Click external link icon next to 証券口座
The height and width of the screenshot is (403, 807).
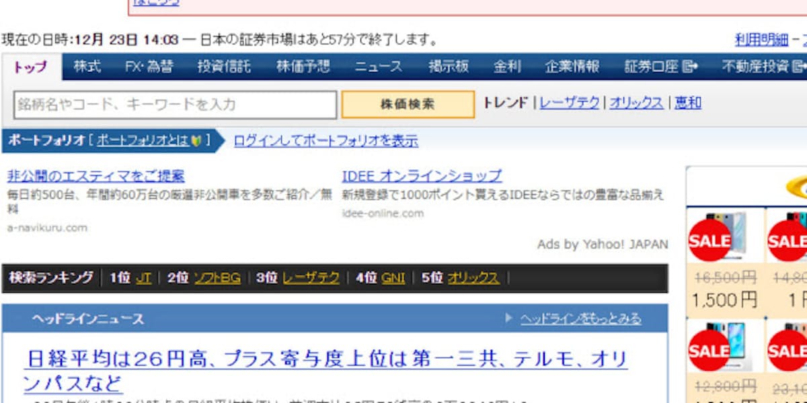691,67
